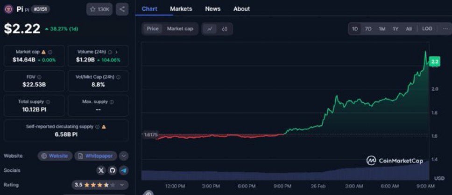Click the 6.58B PI circulating supply
Viewport: 452px width, 195px height.
(x=66, y=134)
